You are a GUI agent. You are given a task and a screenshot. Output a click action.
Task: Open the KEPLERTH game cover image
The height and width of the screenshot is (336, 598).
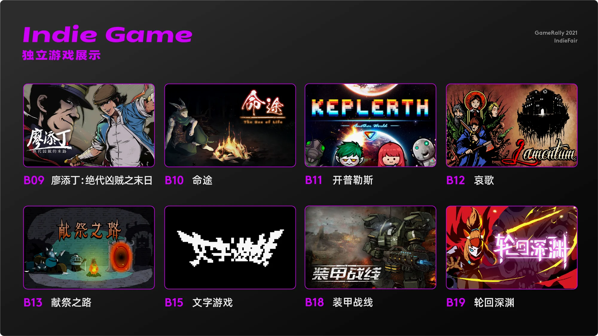click(370, 125)
